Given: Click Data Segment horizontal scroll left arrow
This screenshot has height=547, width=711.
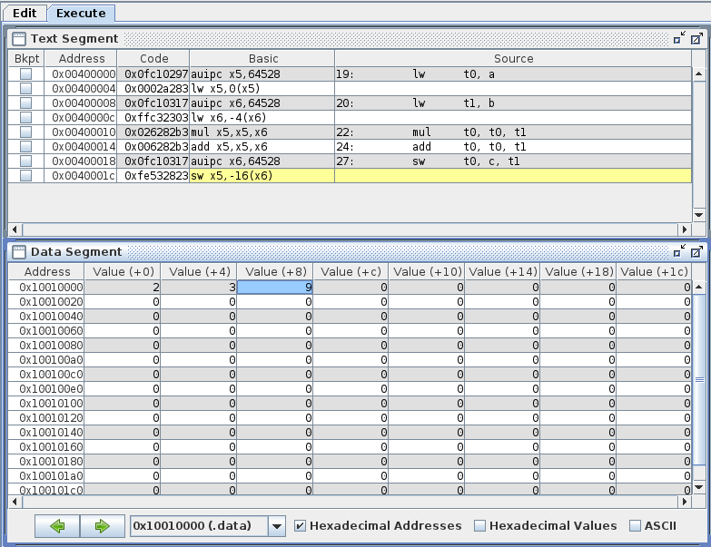Looking at the screenshot, I should click(x=15, y=502).
